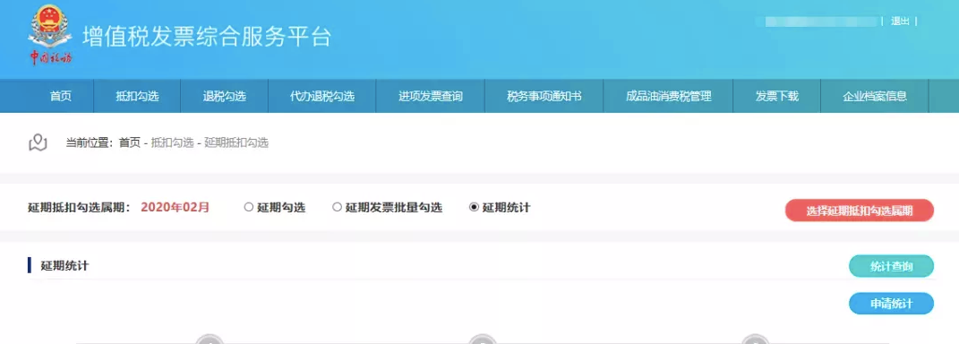Open the 发票下载 menu item
This screenshot has width=959, height=344.
[776, 96]
